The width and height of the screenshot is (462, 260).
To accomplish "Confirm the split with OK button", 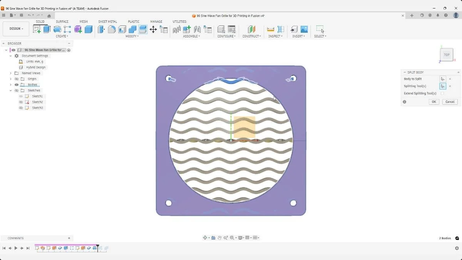I will (x=434, y=101).
